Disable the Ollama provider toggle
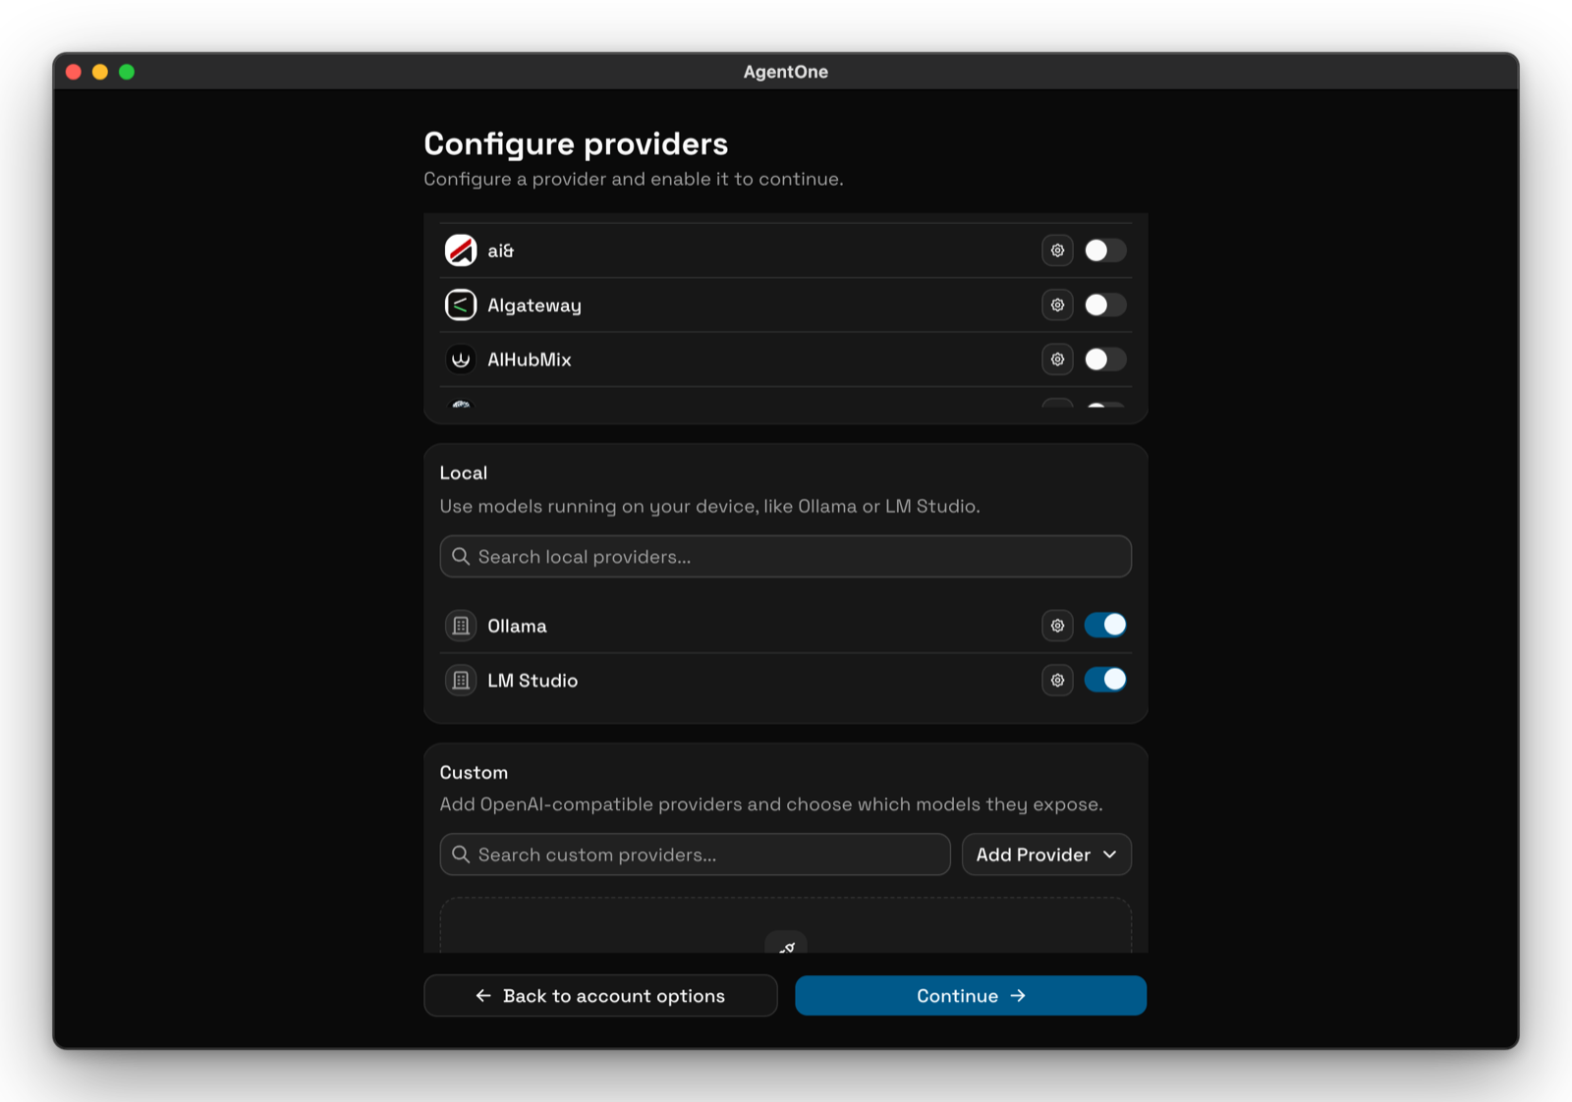Image resolution: width=1572 pixels, height=1102 pixels. pyautogui.click(x=1105, y=625)
